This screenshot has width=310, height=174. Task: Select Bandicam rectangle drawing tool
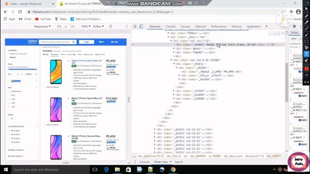click(x=307, y=41)
